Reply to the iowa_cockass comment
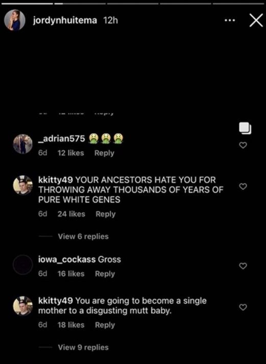Screen dimensions: 266x364 click(105, 274)
